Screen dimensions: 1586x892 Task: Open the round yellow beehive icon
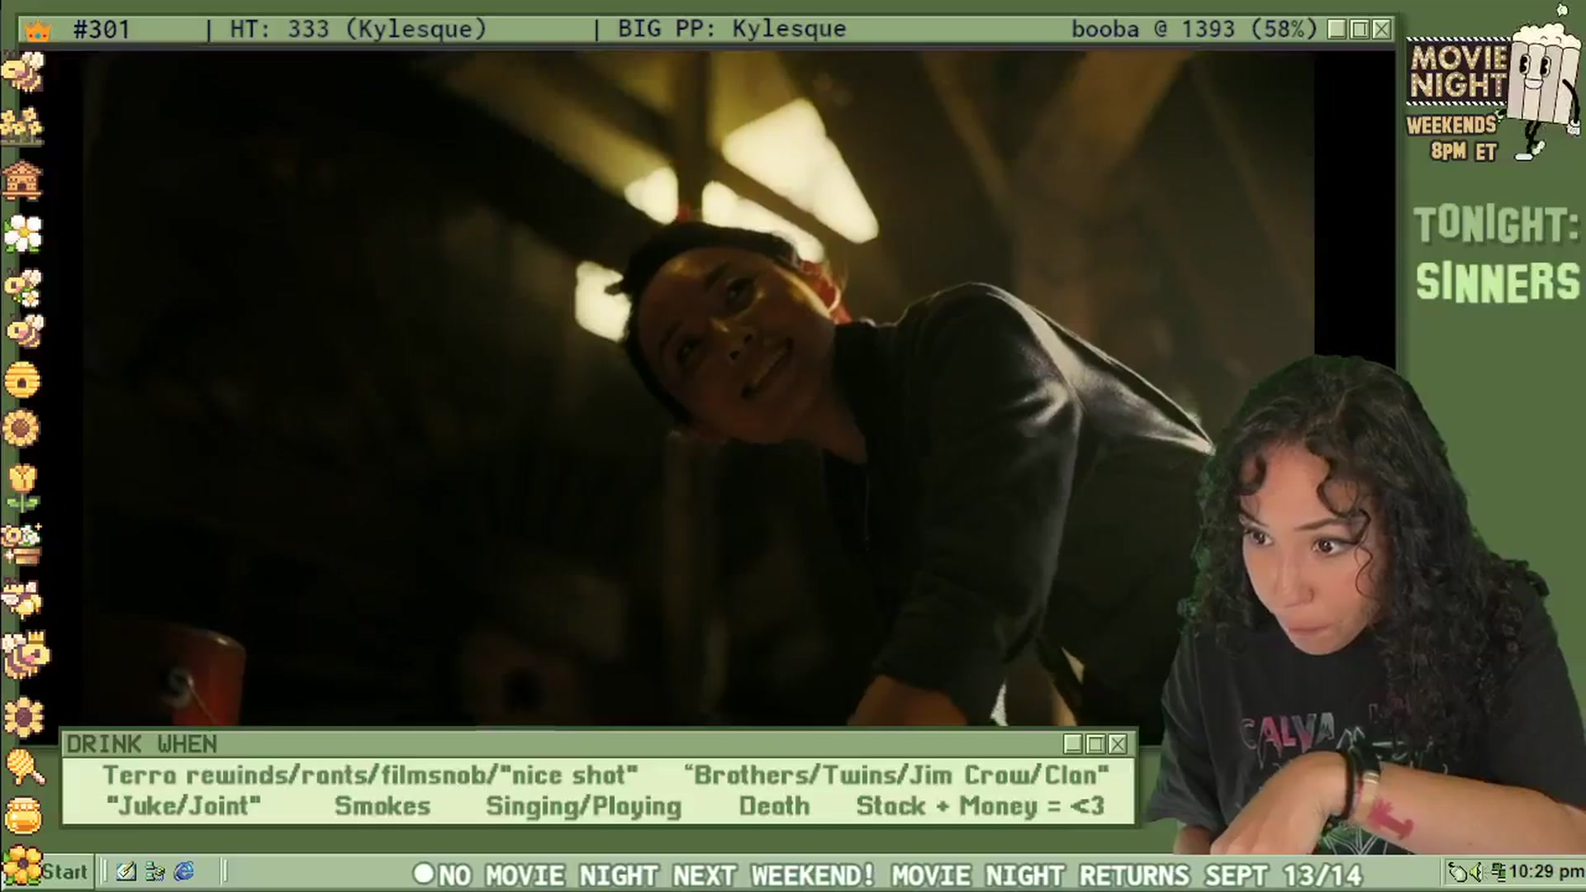point(22,380)
